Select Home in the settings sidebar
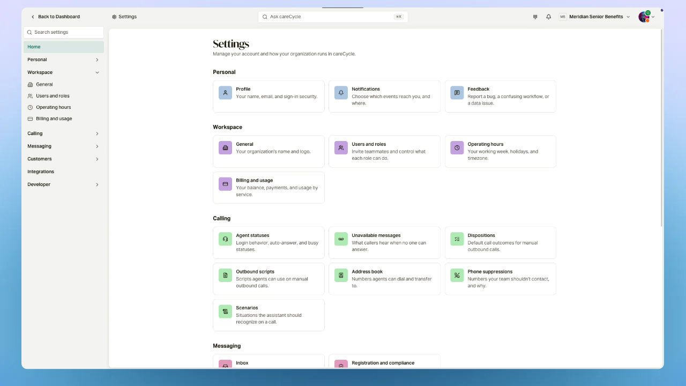 63,47
